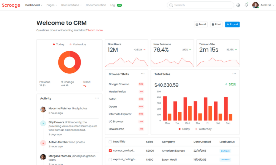Check the express_notingh lead checkbox

110,159
